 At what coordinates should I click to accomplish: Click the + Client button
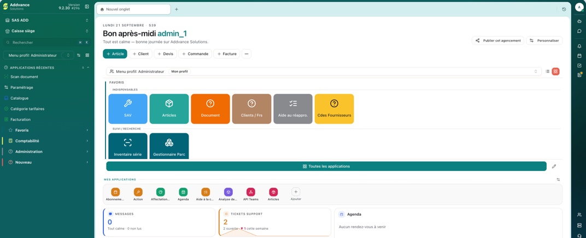[x=140, y=53]
